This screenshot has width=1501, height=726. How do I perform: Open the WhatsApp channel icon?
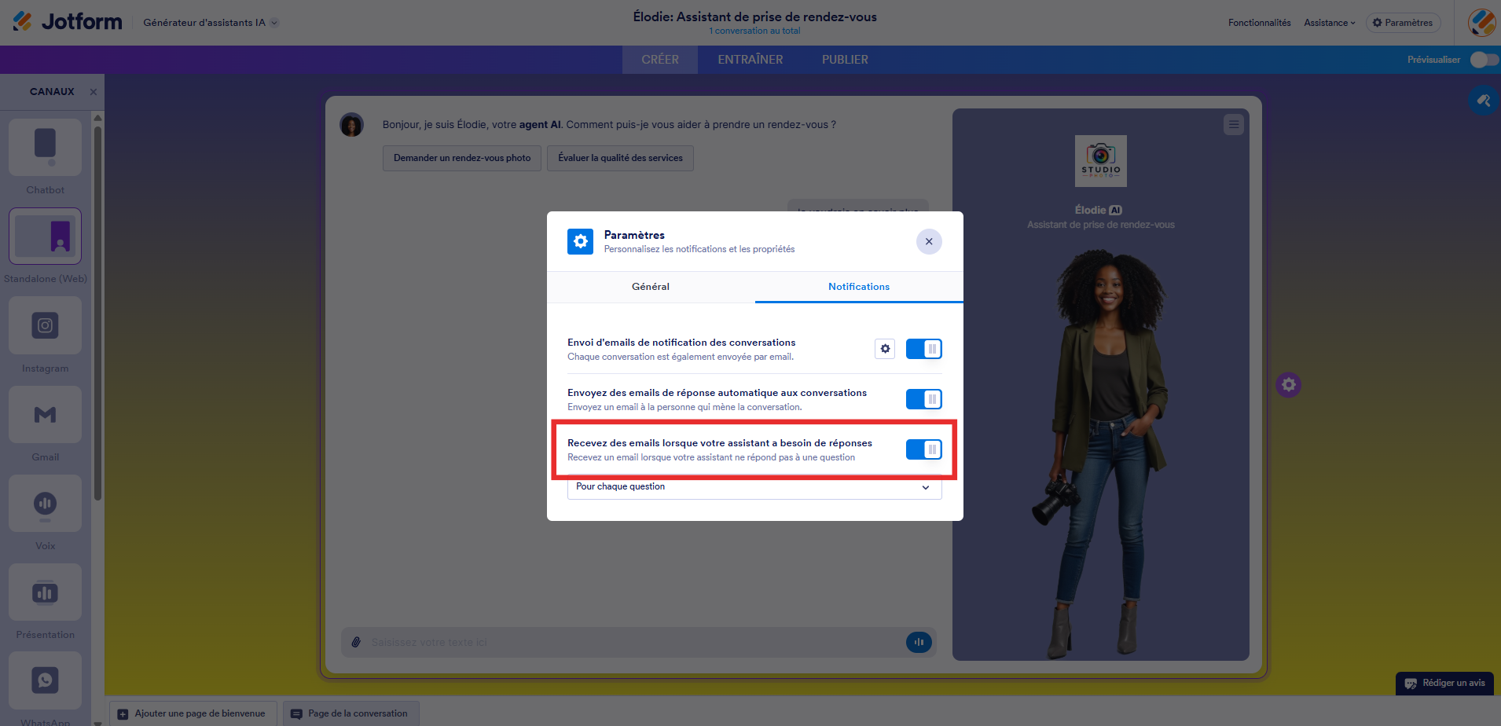[x=45, y=680]
